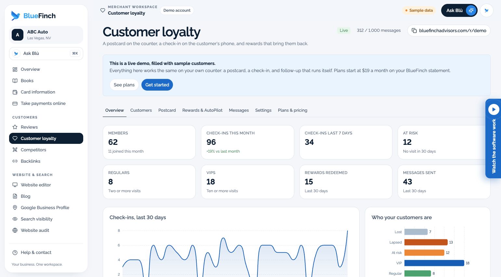501x277 pixels.
Task: Open the Postcard tab
Action: [167, 110]
